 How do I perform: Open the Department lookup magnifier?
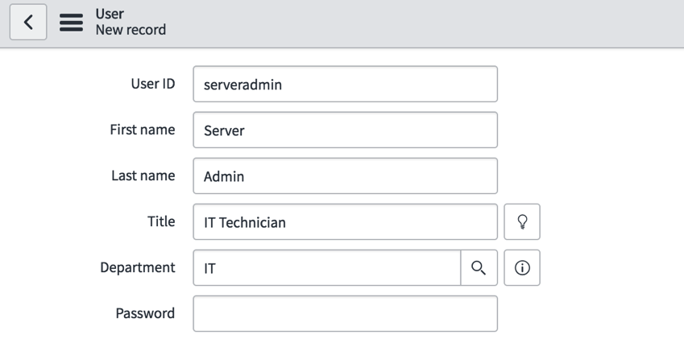479,267
